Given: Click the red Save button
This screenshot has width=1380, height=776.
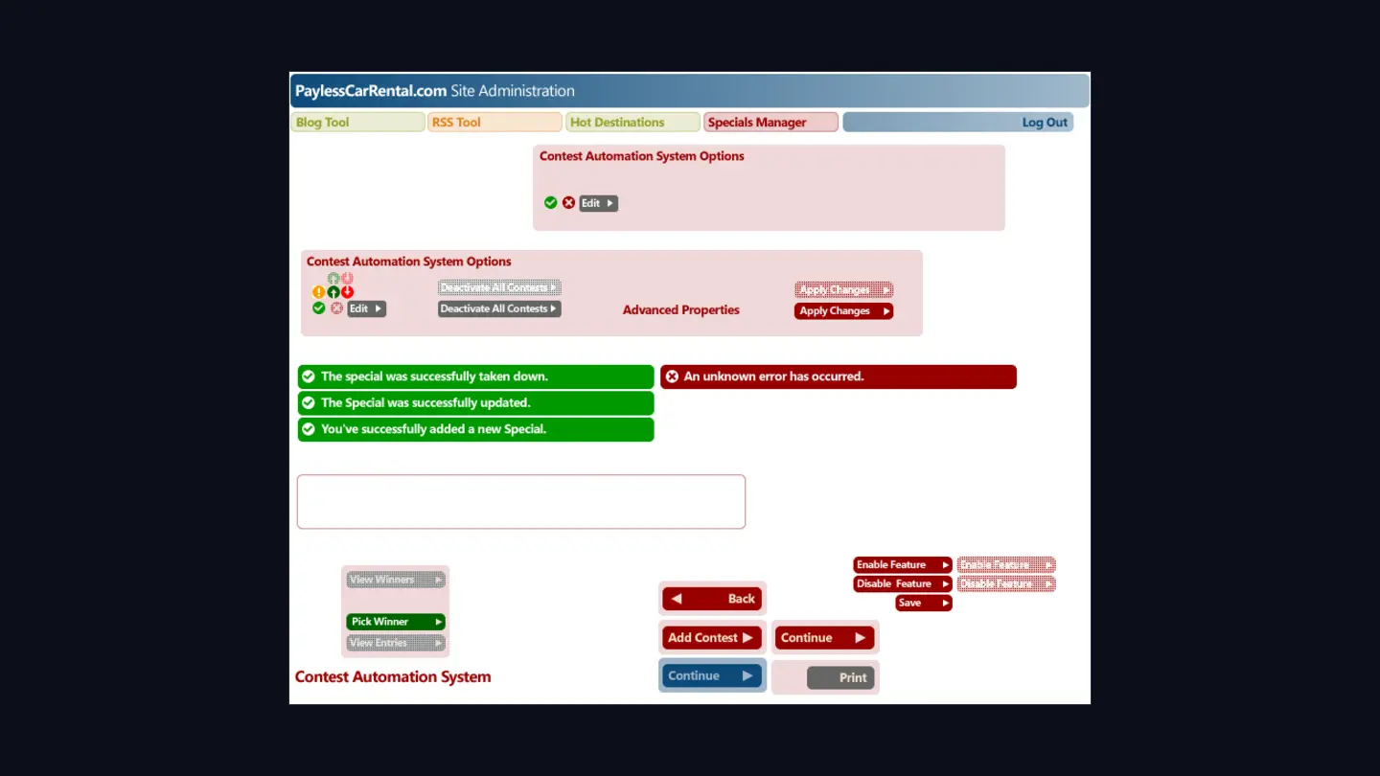Looking at the screenshot, I should coord(924,604).
